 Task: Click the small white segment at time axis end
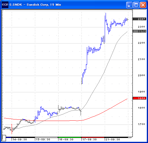(129, 137)
